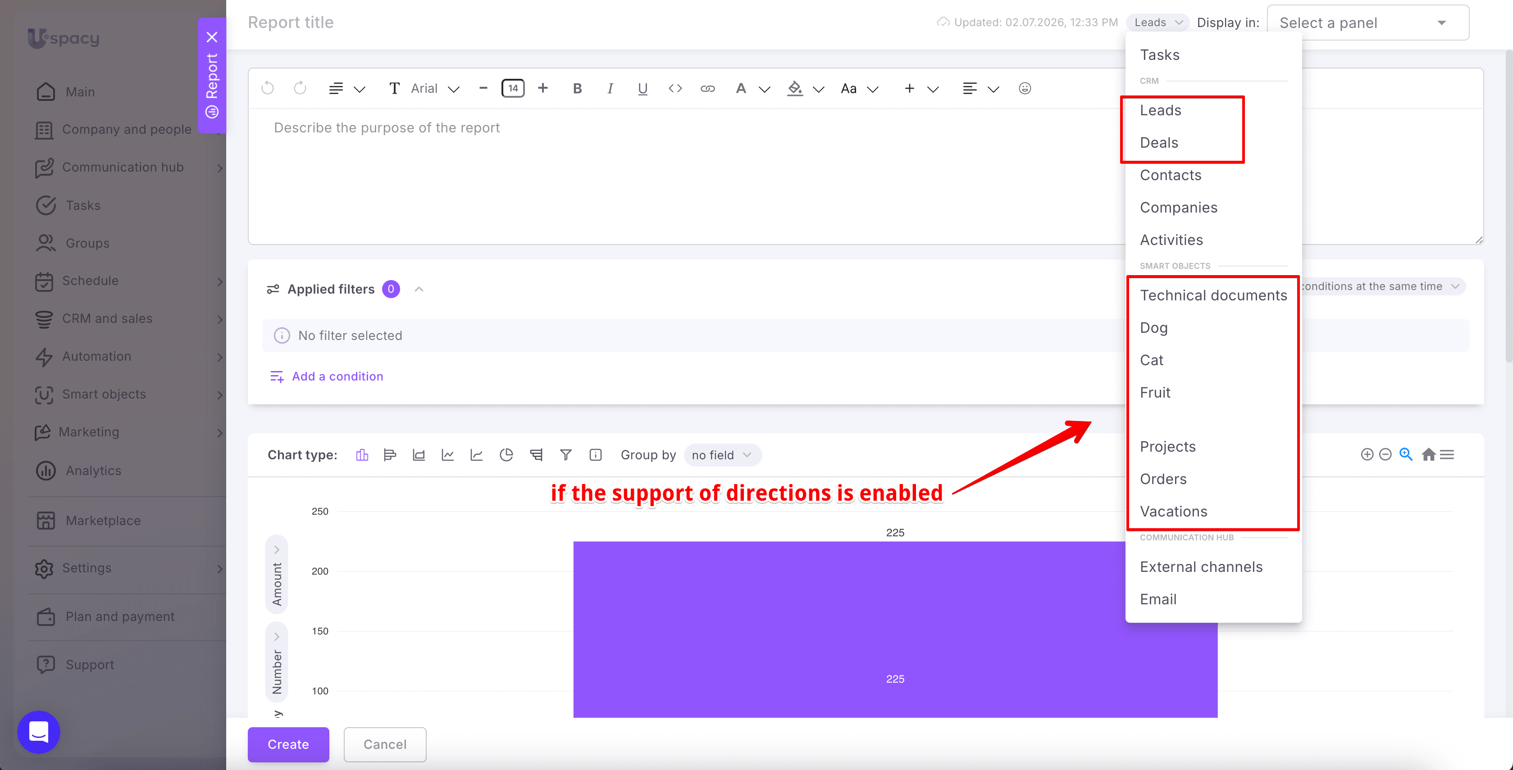The image size is (1513, 770).
Task: Select the pie chart type
Action: [x=506, y=455]
